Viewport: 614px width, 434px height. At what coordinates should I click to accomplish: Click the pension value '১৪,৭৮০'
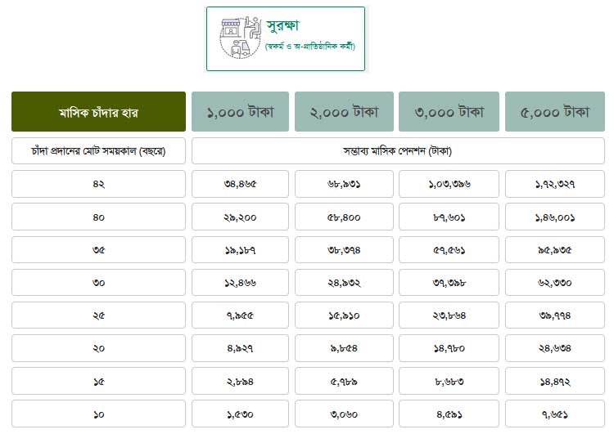449,348
